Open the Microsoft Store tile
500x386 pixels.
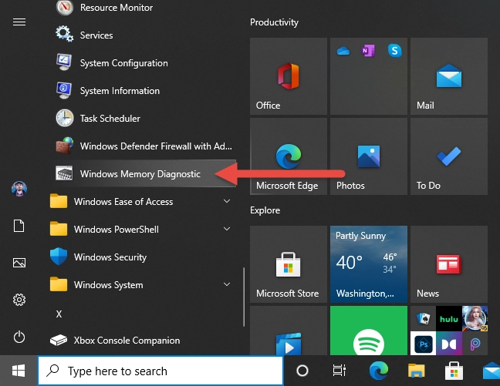(x=289, y=264)
